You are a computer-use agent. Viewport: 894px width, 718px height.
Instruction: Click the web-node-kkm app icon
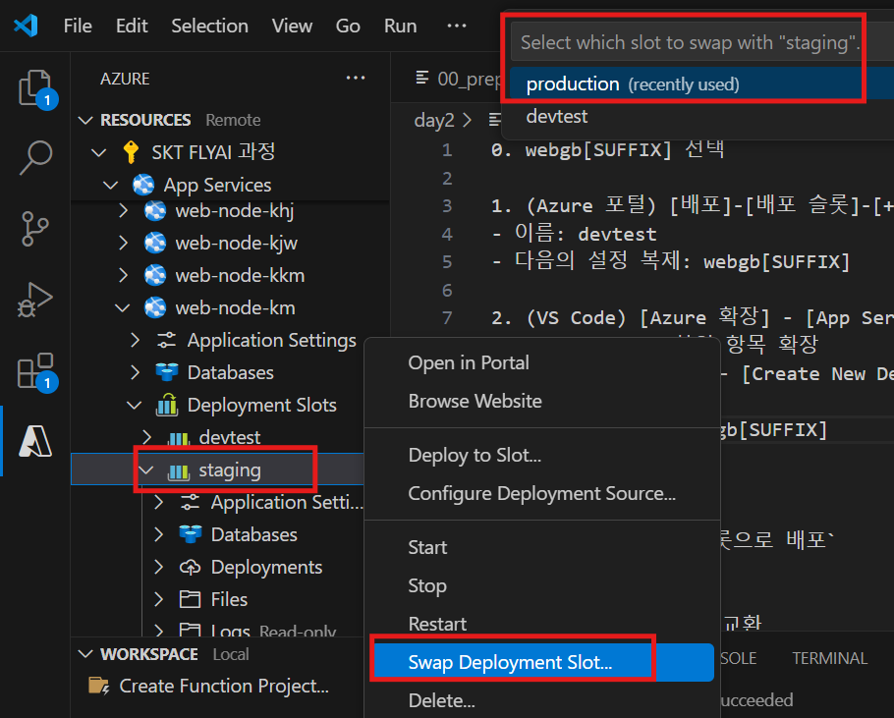(155, 275)
